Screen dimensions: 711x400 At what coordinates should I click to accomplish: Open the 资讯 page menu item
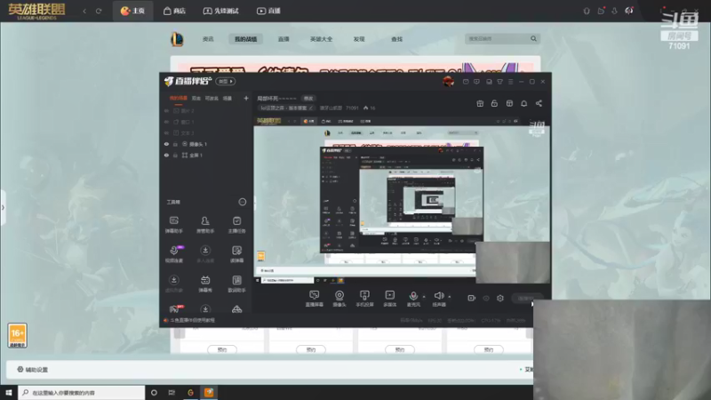pyautogui.click(x=208, y=39)
